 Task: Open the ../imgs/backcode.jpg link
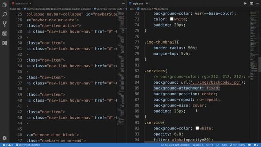pyautogui.click(x=216, y=82)
